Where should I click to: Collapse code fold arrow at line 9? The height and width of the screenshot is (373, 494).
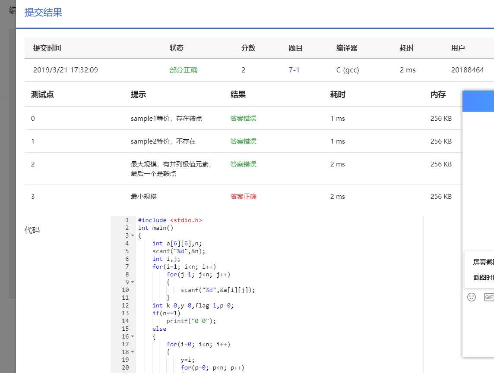coord(133,282)
